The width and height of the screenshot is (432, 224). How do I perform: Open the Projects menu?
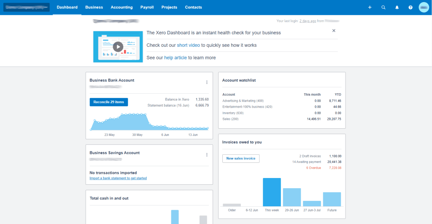point(169,7)
